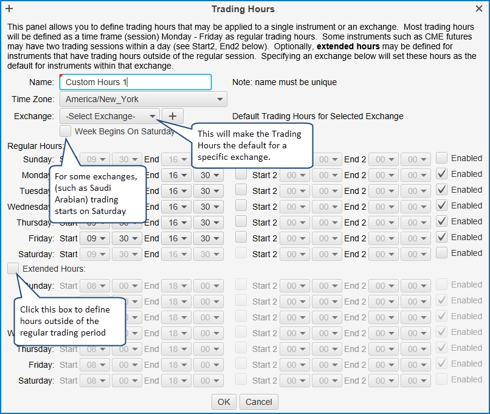Open Friday regular Start 2 hour dropdown

coord(295,238)
